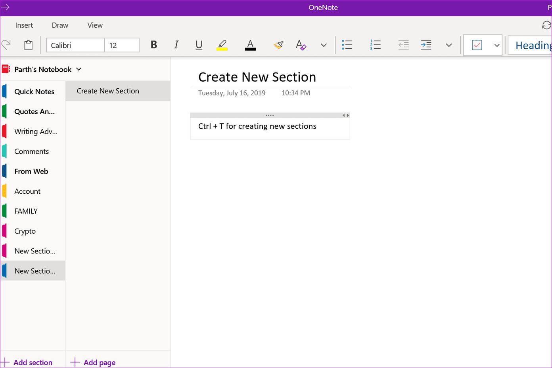Open the Account section
The width and height of the screenshot is (552, 368).
(33, 191)
